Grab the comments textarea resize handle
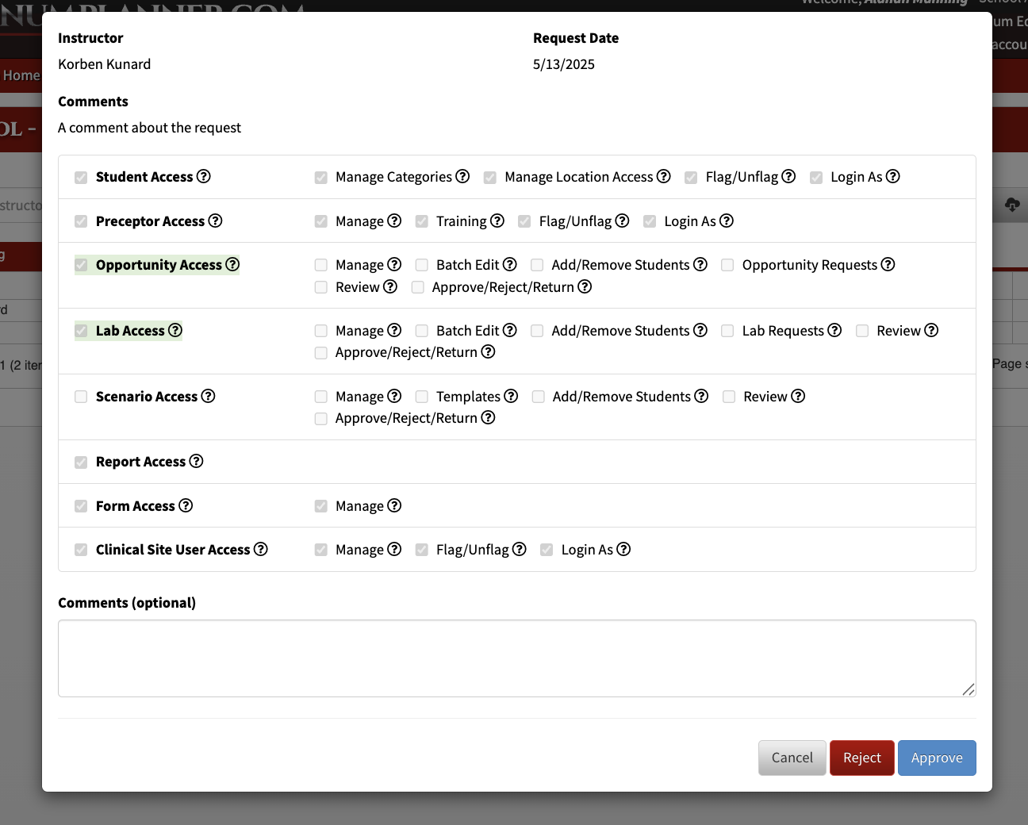This screenshot has width=1028, height=825. pyautogui.click(x=969, y=689)
